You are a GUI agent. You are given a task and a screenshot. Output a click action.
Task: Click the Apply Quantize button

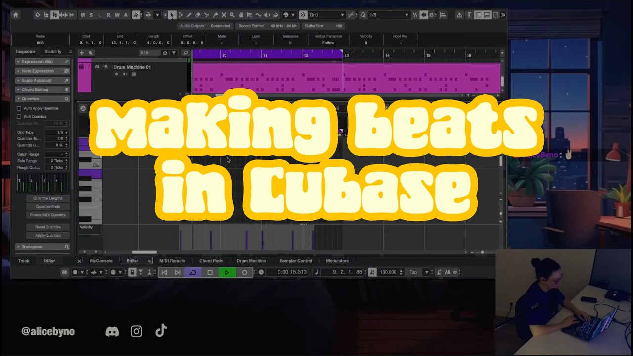(x=47, y=236)
